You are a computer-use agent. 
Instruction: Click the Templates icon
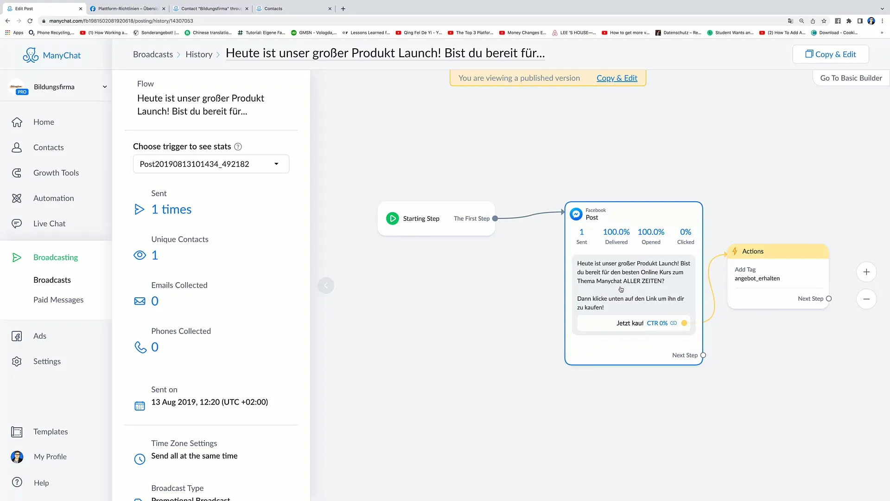point(17,432)
